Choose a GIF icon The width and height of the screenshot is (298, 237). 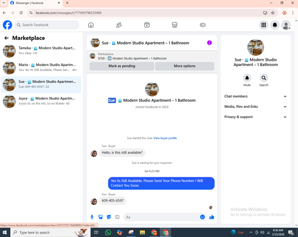point(117,217)
